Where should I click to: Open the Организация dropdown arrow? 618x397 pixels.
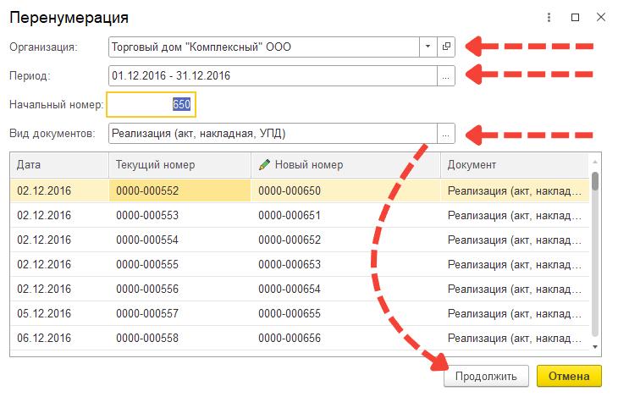click(428, 47)
